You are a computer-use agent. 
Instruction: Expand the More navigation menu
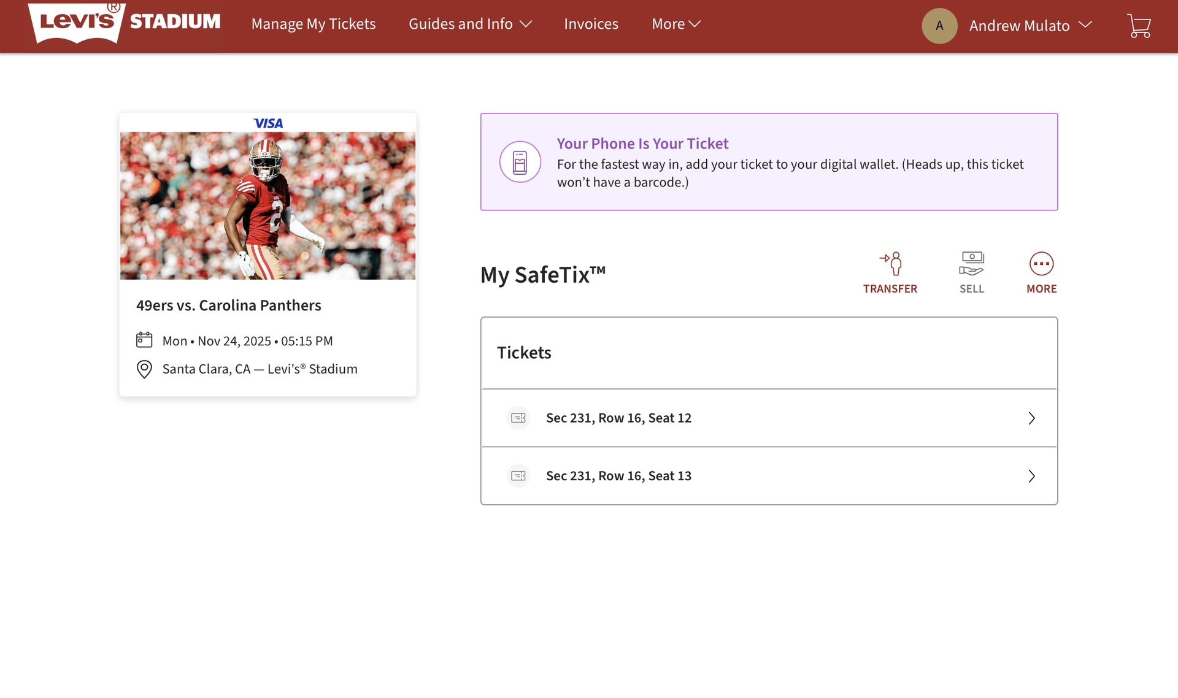tap(676, 24)
